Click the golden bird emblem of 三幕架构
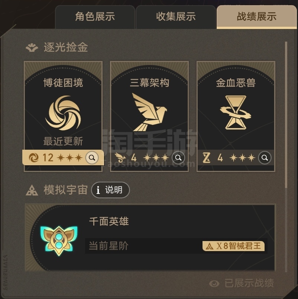The width and height of the screenshot is (298, 299). [x=149, y=112]
